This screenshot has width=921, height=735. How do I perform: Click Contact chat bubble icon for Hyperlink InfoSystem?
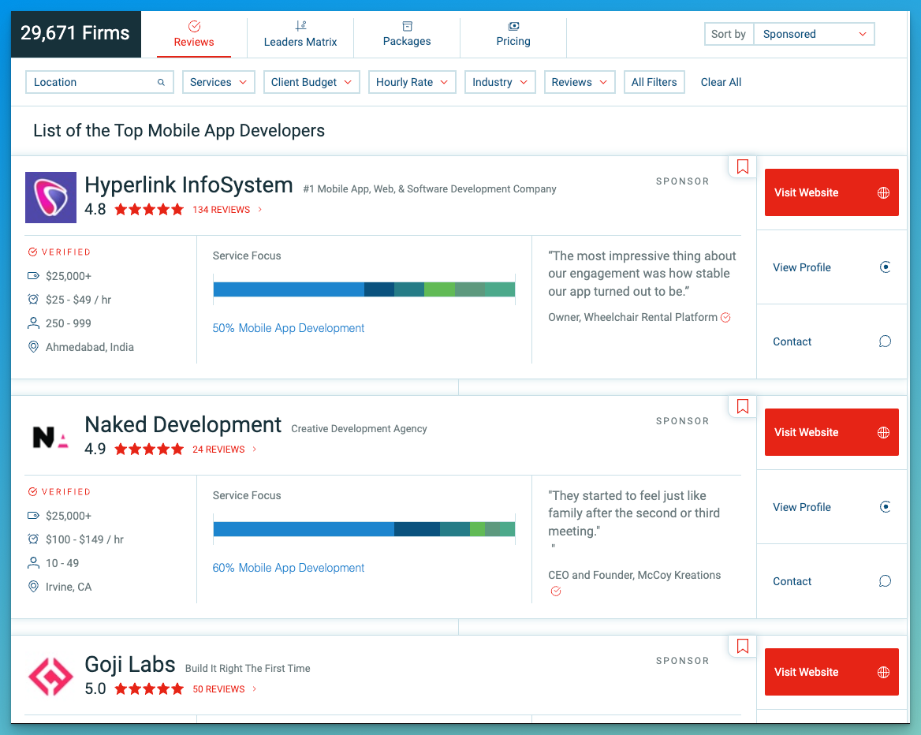(886, 341)
